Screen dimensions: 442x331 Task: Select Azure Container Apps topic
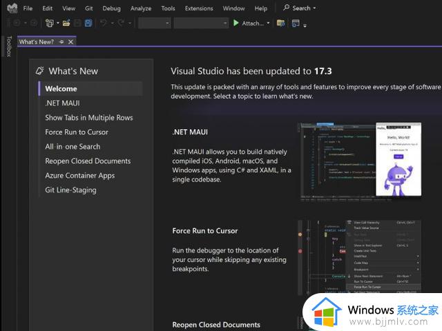(x=80, y=176)
